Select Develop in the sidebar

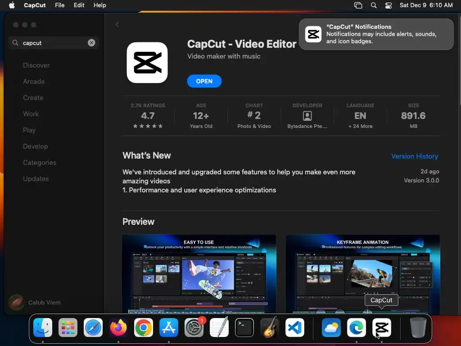pyautogui.click(x=35, y=146)
